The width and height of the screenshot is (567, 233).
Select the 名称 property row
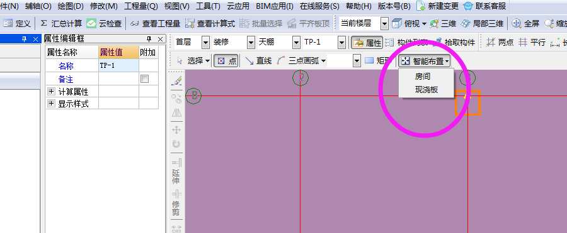click(102, 66)
